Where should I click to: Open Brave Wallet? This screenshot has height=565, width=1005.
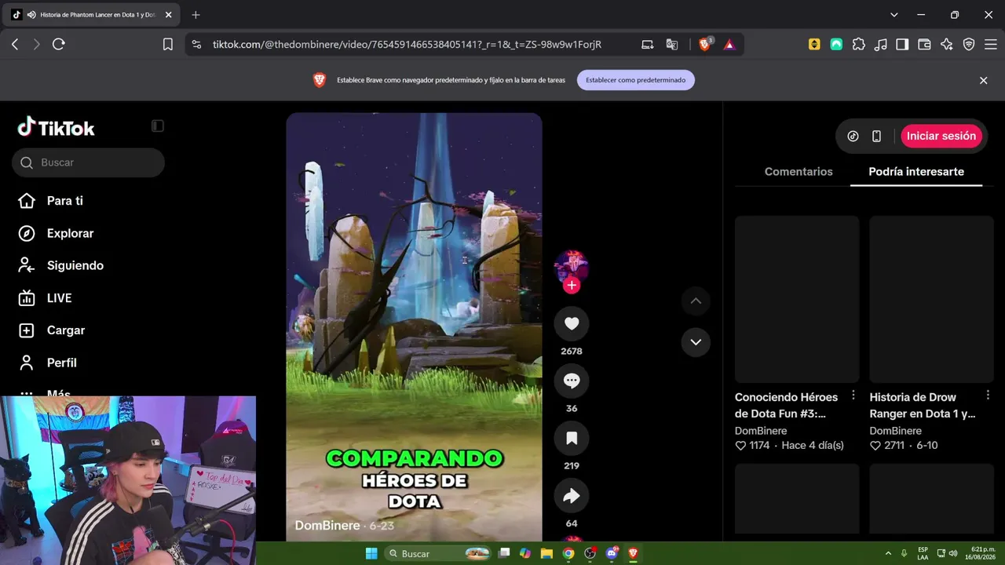tap(924, 45)
